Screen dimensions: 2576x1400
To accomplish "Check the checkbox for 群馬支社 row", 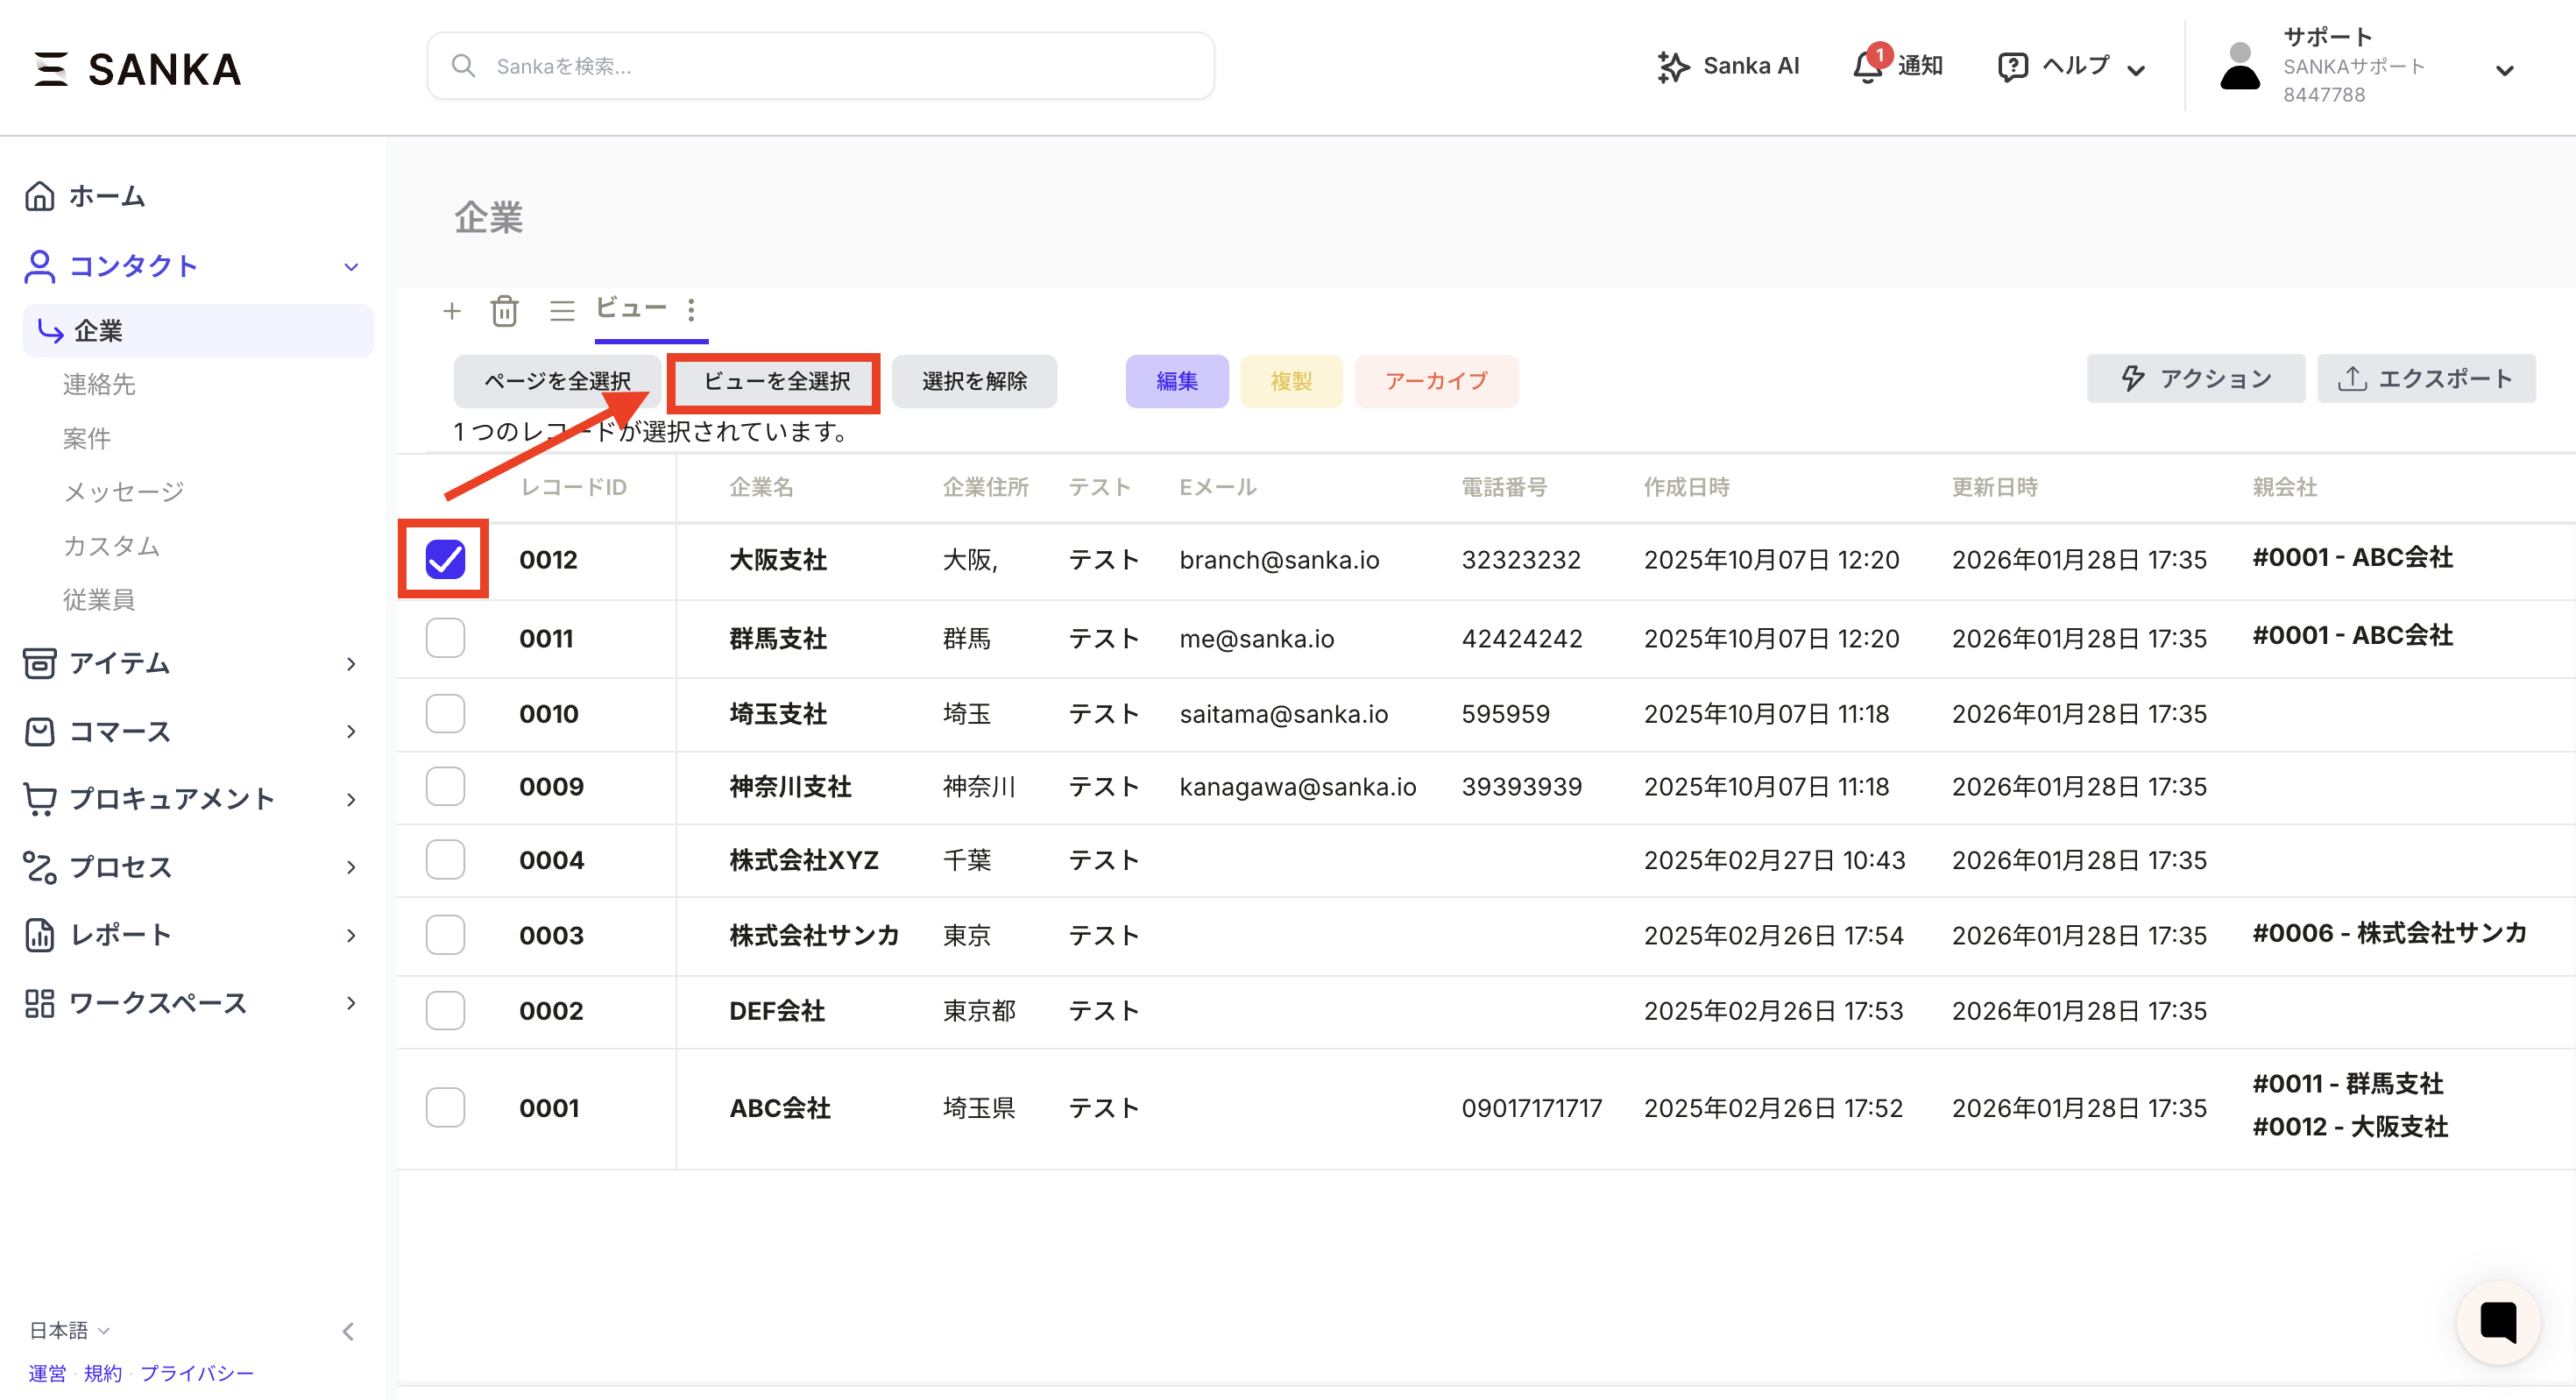I will (445, 638).
